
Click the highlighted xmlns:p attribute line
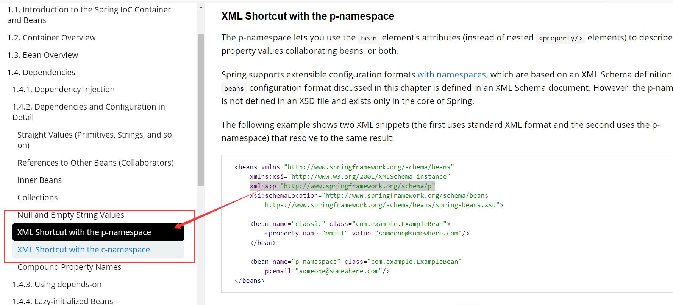point(342,186)
